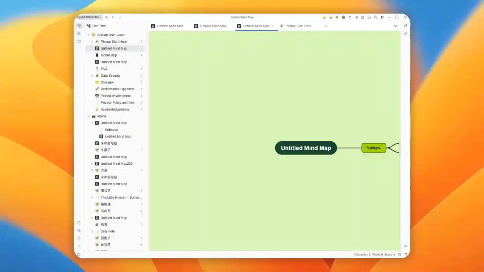Go back with the left arrow icon
The height and width of the screenshot is (272, 484).
point(113,17)
